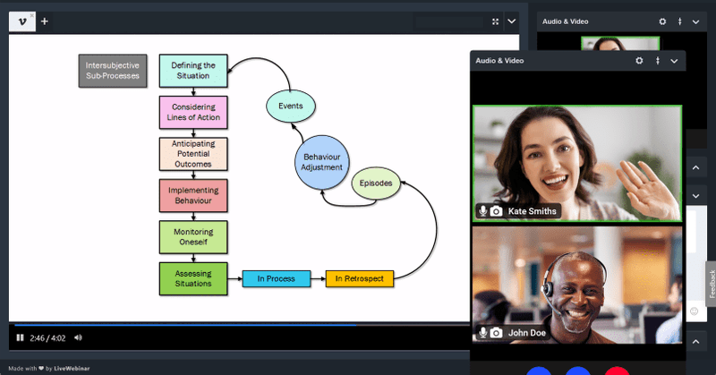Collapse the background Audio & Video panel chevron
This screenshot has width=716, height=375.
(x=696, y=21)
